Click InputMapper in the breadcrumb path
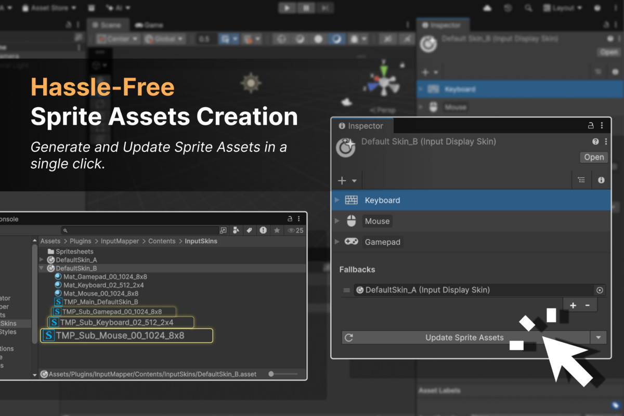The image size is (624, 416). click(120, 241)
